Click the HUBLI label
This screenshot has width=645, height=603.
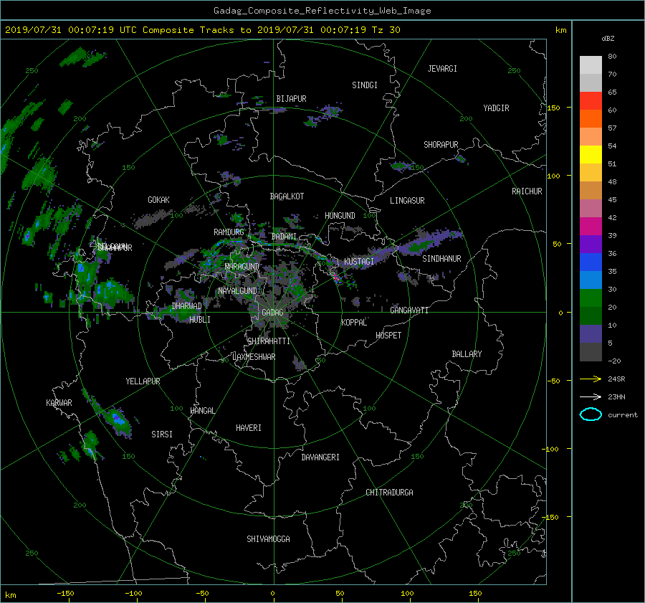point(200,320)
